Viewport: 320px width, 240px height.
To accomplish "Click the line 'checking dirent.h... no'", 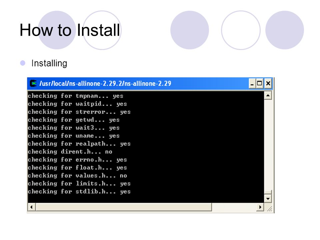I will [x=70, y=152].
